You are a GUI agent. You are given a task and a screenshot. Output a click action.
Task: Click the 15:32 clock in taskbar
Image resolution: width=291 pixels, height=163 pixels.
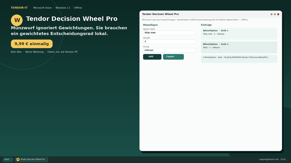[283, 159]
